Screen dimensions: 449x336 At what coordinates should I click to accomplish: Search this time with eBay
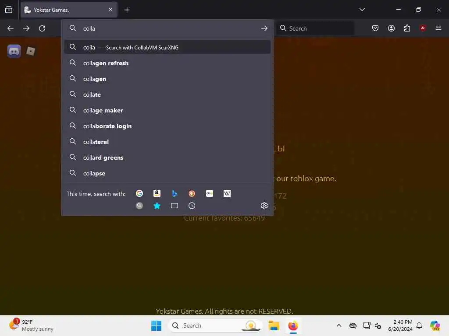[x=210, y=193]
